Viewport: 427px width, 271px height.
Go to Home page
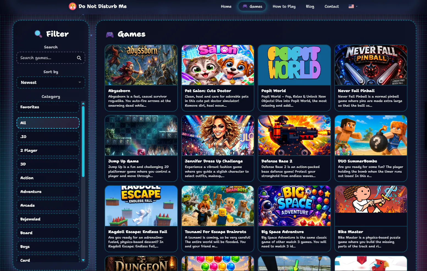(x=226, y=6)
